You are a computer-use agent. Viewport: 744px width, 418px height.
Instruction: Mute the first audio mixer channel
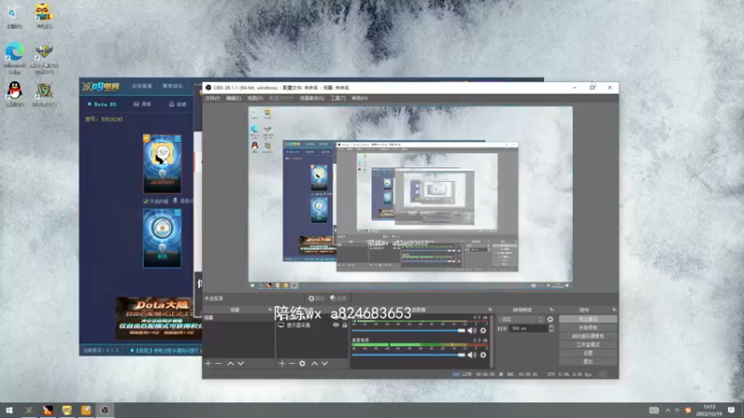click(472, 331)
